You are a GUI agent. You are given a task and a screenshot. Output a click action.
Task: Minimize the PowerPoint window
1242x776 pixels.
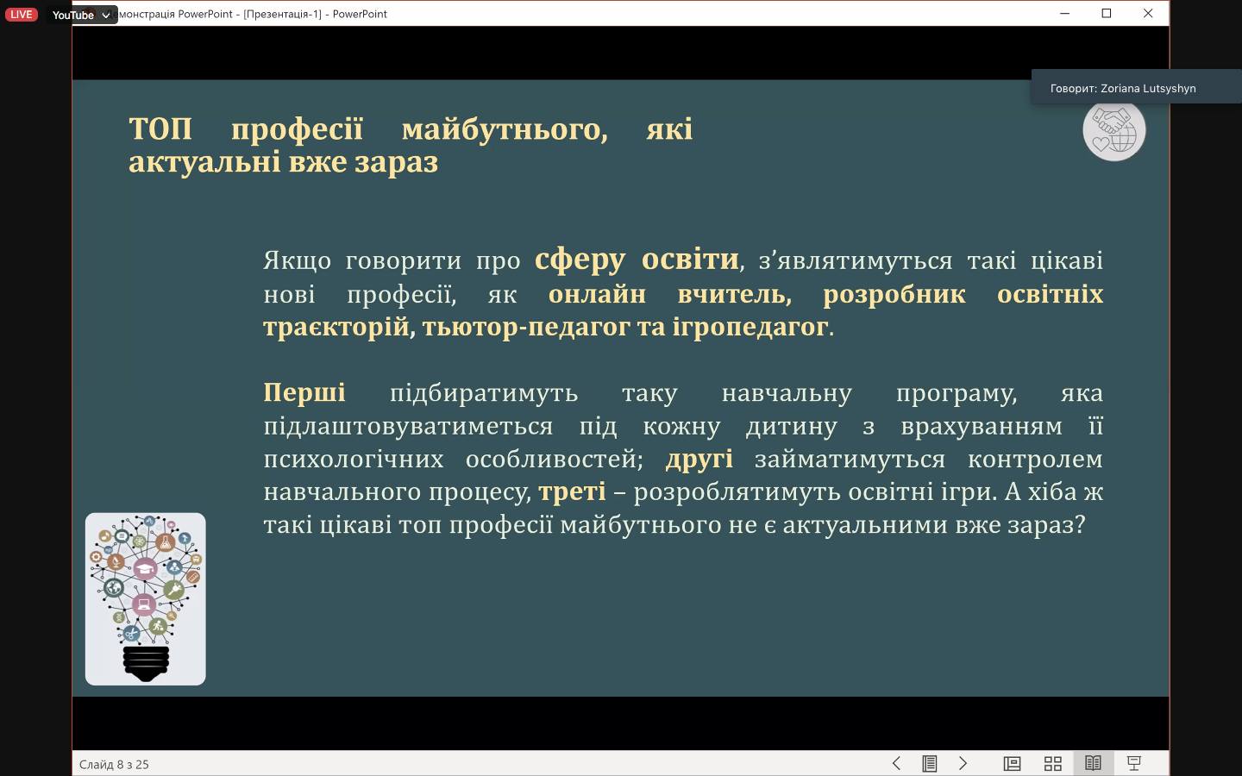click(1064, 14)
